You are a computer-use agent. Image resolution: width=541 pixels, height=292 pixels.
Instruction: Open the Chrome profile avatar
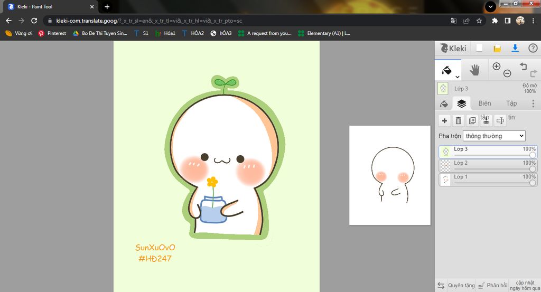(520, 21)
